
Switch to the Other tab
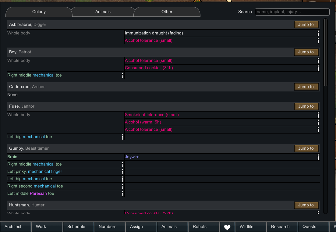click(x=167, y=12)
